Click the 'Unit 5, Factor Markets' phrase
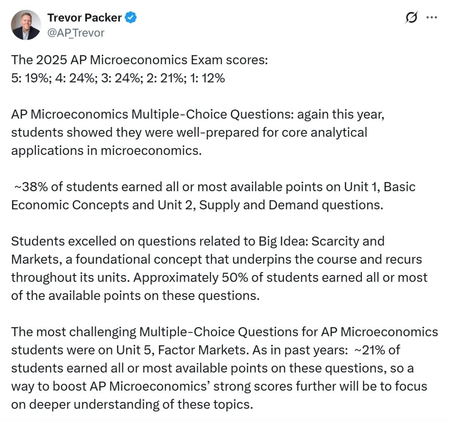This screenshot has height=422, width=450. coord(181,350)
